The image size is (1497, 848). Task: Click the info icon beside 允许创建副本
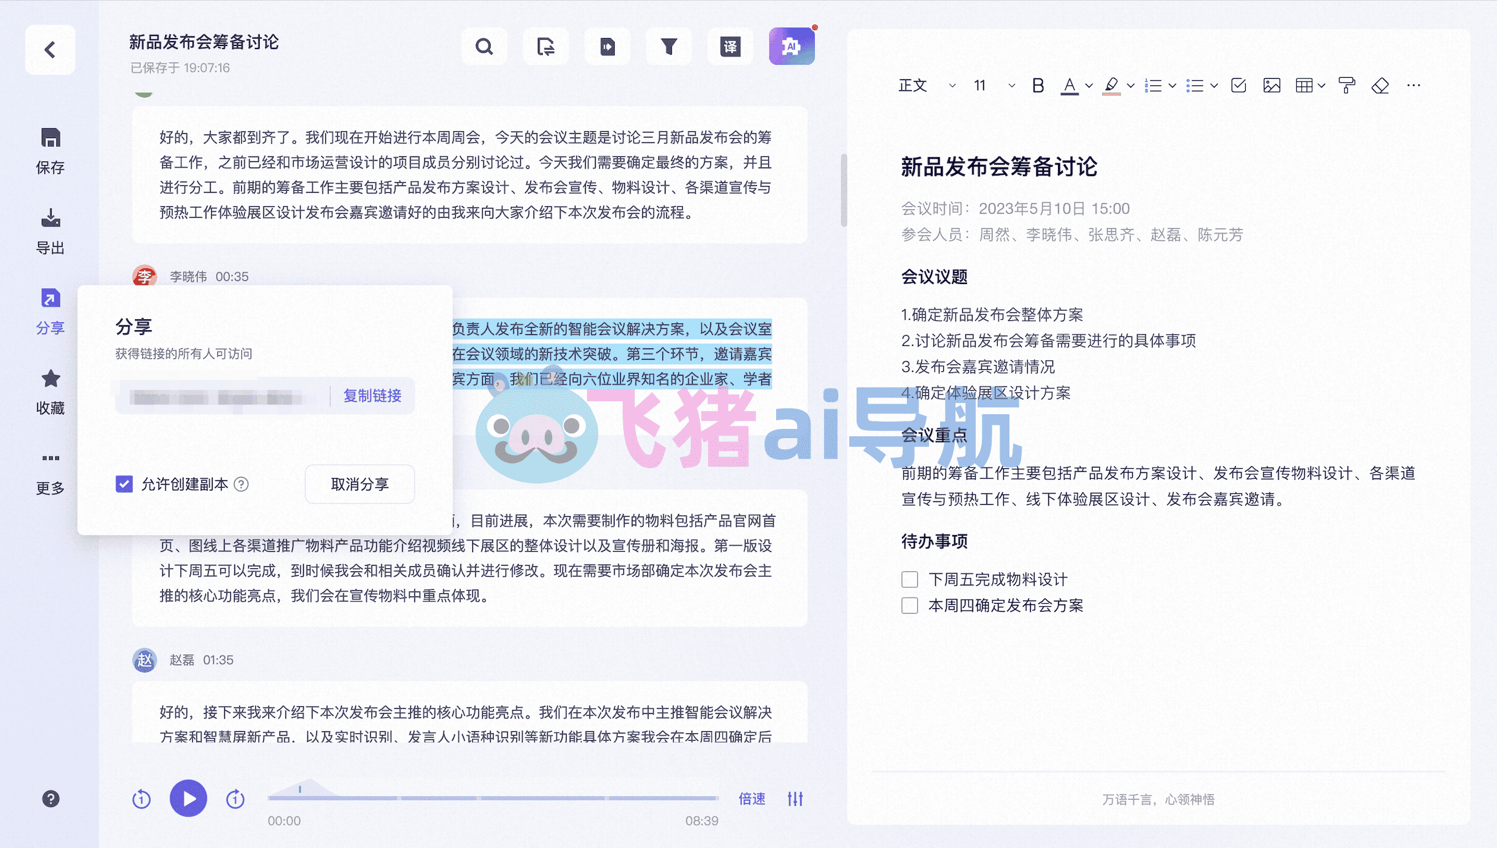[x=241, y=484]
